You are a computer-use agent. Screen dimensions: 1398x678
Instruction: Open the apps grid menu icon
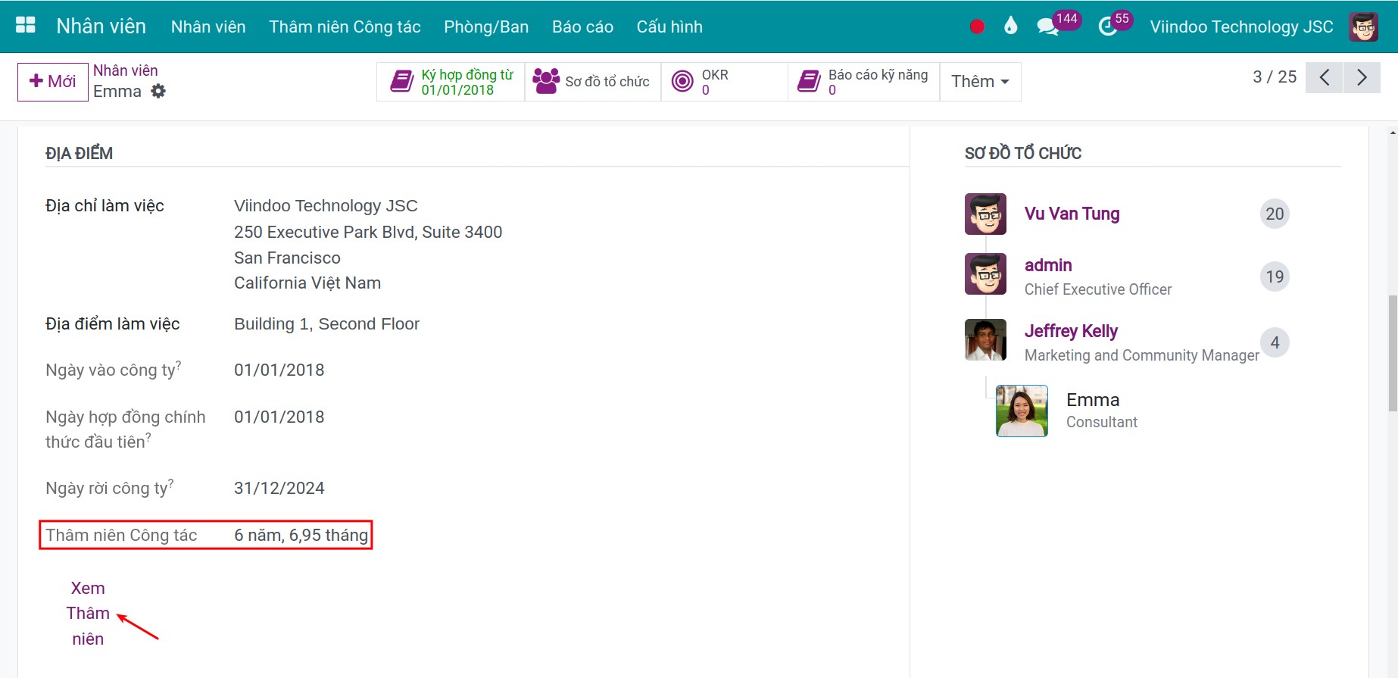(x=26, y=26)
